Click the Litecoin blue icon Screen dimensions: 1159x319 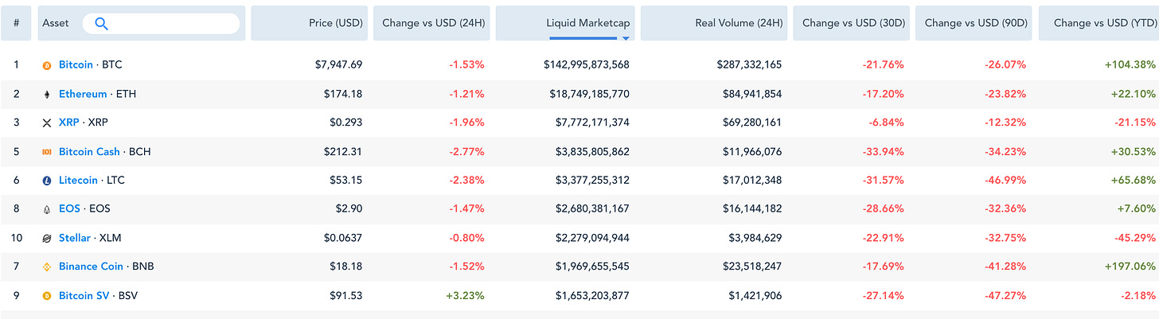(47, 181)
